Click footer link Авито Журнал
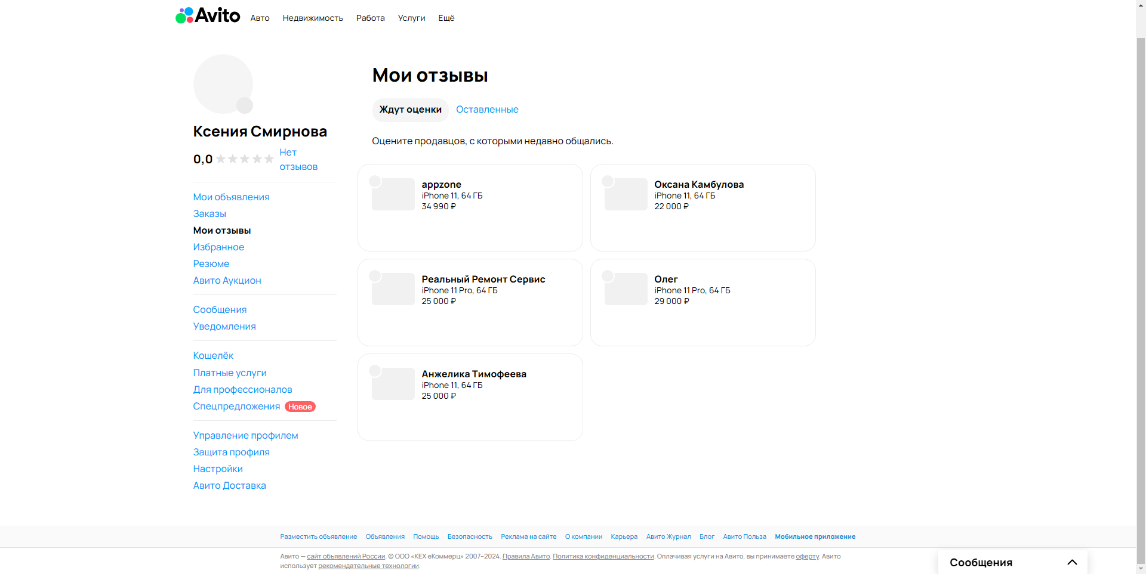This screenshot has height=574, width=1146. pyautogui.click(x=668, y=536)
